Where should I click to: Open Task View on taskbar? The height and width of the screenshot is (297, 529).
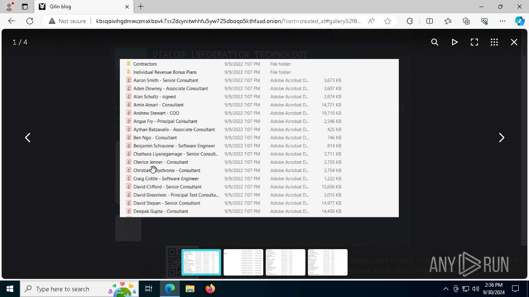pos(149,289)
